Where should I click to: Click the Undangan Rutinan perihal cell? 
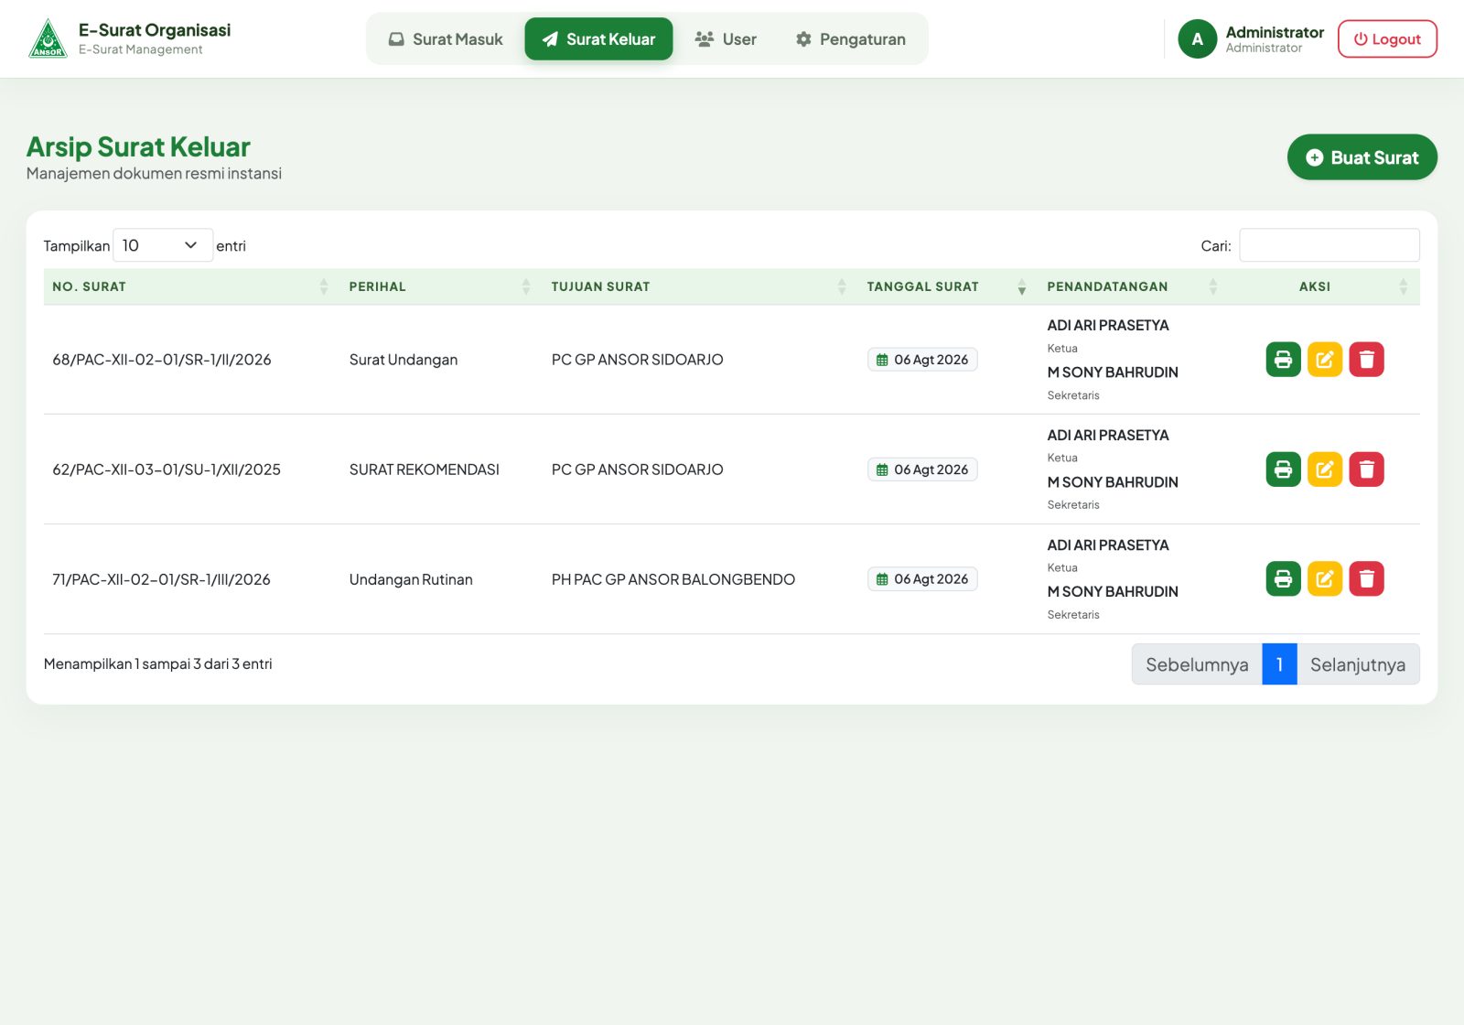[411, 579]
